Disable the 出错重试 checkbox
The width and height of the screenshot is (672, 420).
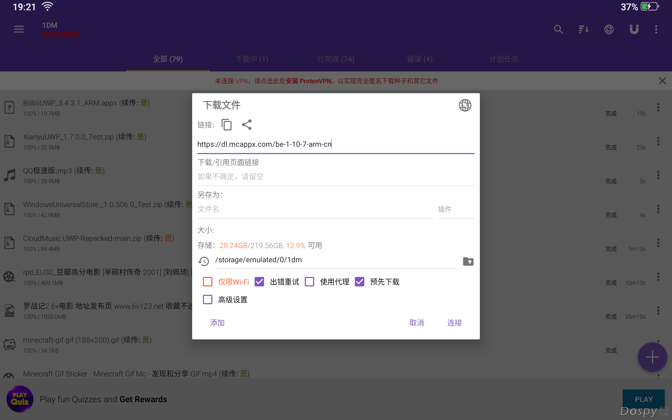(x=259, y=281)
